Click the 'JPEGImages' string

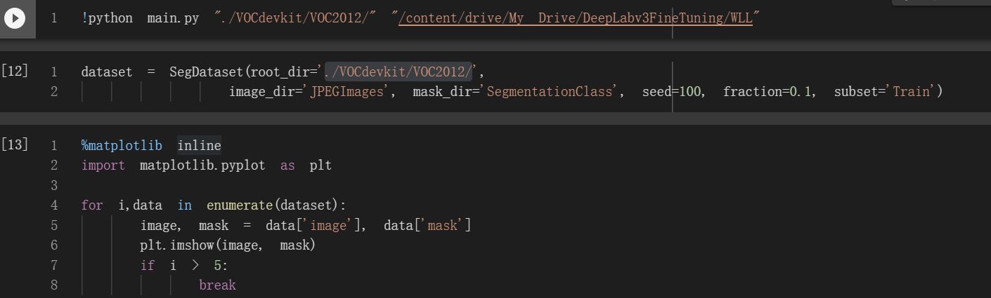pos(349,91)
